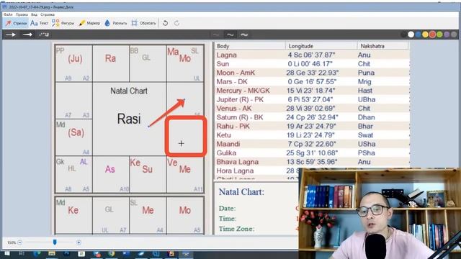Redo the last undone edit
The image size is (461, 259).
pyautogui.click(x=176, y=23)
